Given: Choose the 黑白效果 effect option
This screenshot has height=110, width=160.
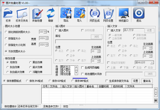Looking at the screenshot, I should coord(30,62).
